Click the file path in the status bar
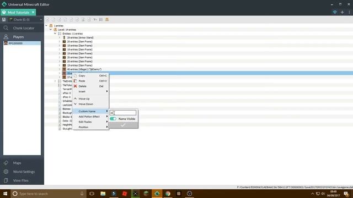Screen dimensions: 353x198 pos(295,187)
